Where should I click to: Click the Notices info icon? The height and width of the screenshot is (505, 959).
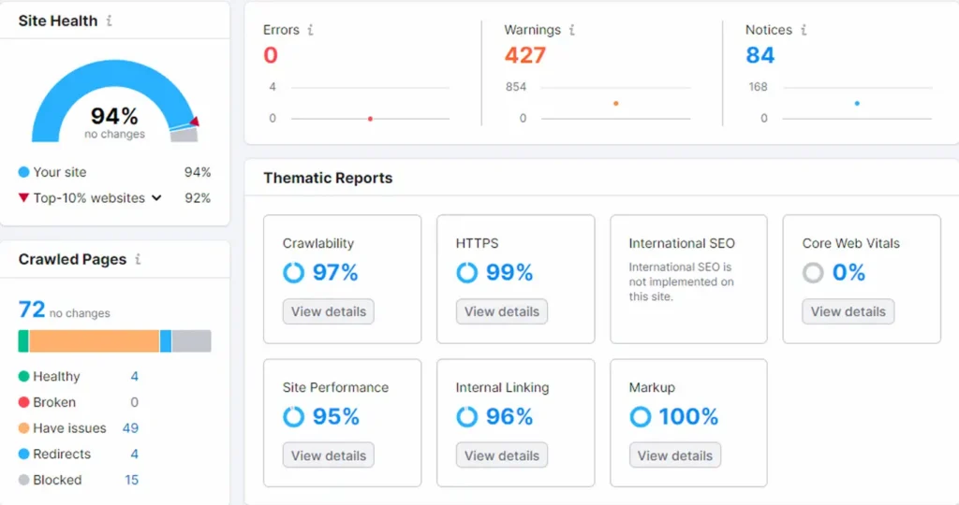coord(804,30)
